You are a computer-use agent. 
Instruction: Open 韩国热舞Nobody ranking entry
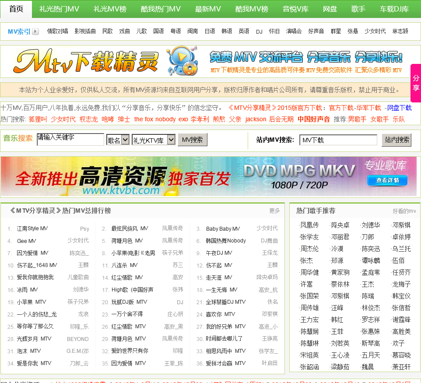coord(226,241)
